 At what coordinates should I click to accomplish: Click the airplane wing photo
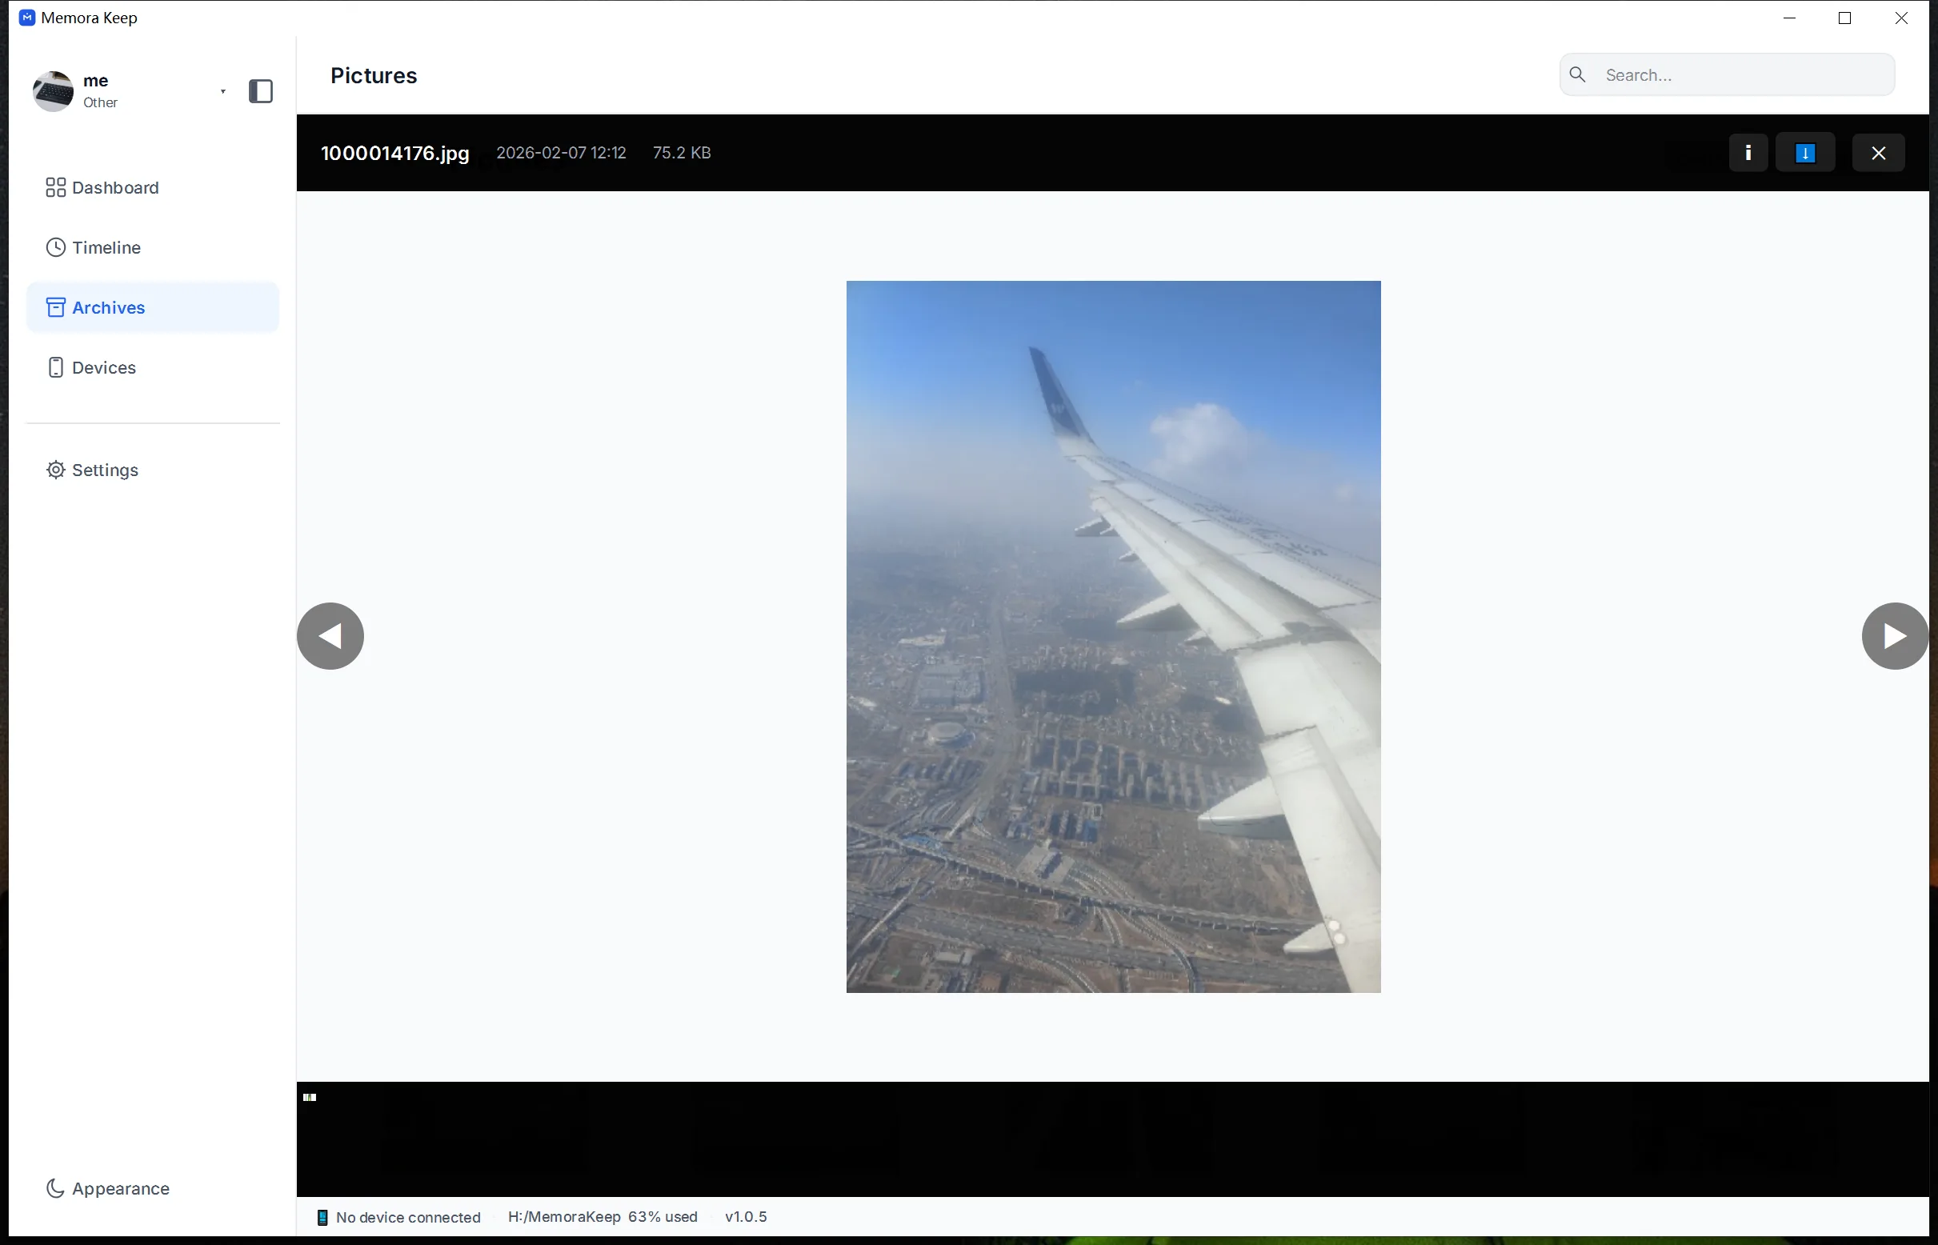[x=1112, y=636]
